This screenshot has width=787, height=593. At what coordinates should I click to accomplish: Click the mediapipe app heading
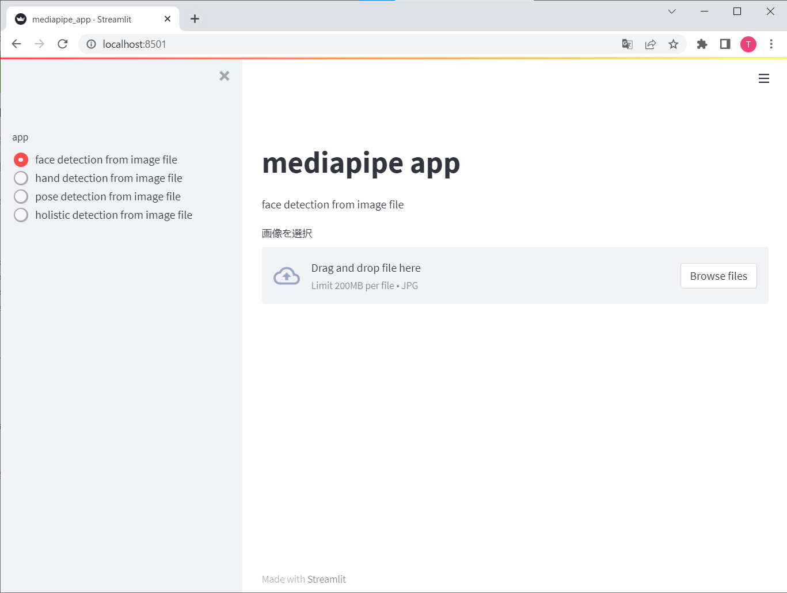361,163
